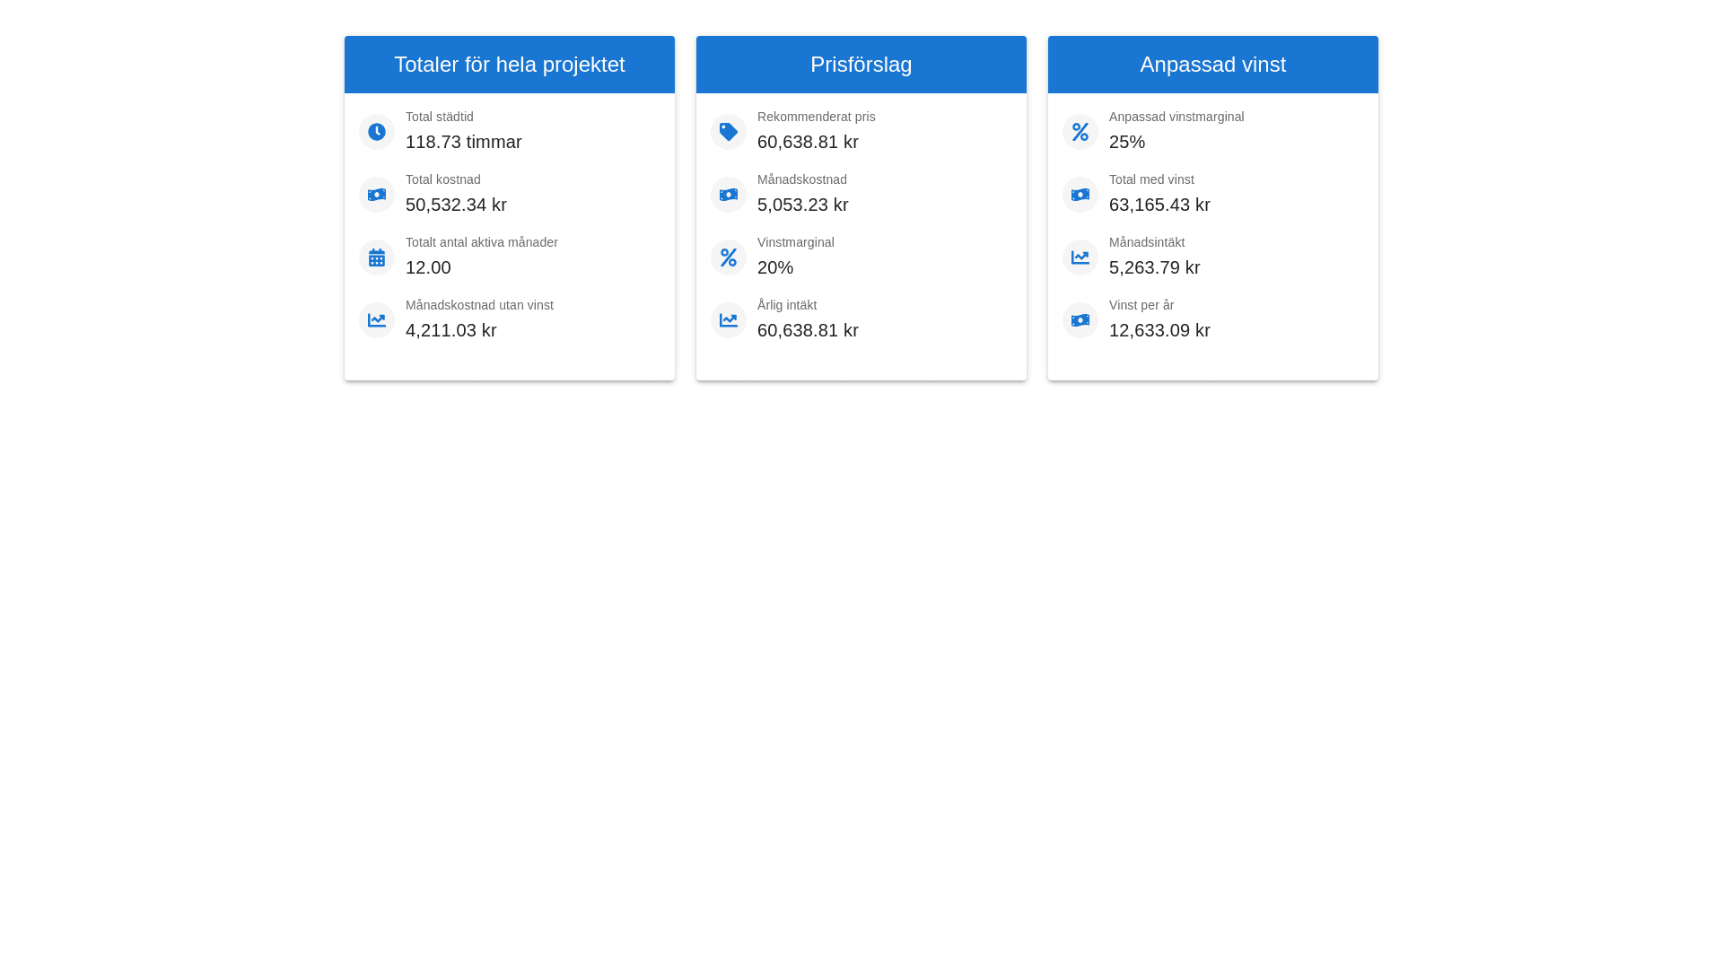Click the money icon beside Månadskostnad 5,053.23
Screen dimensions: 1723x969
pos(729,195)
